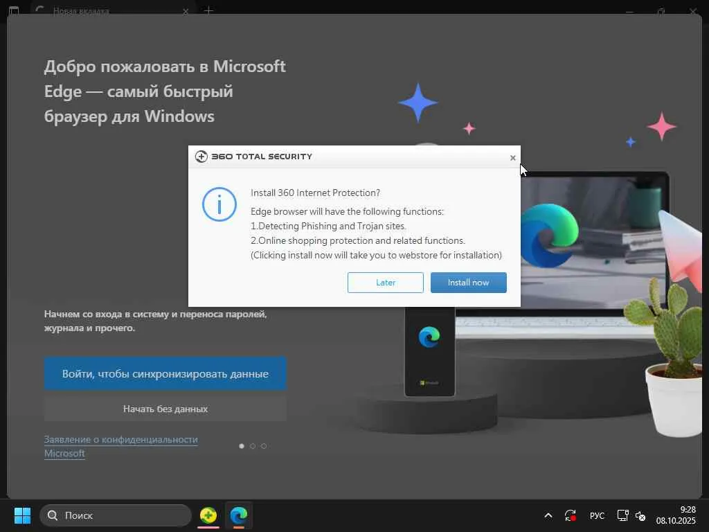Open 360 Total Security from taskbar

(x=208, y=515)
